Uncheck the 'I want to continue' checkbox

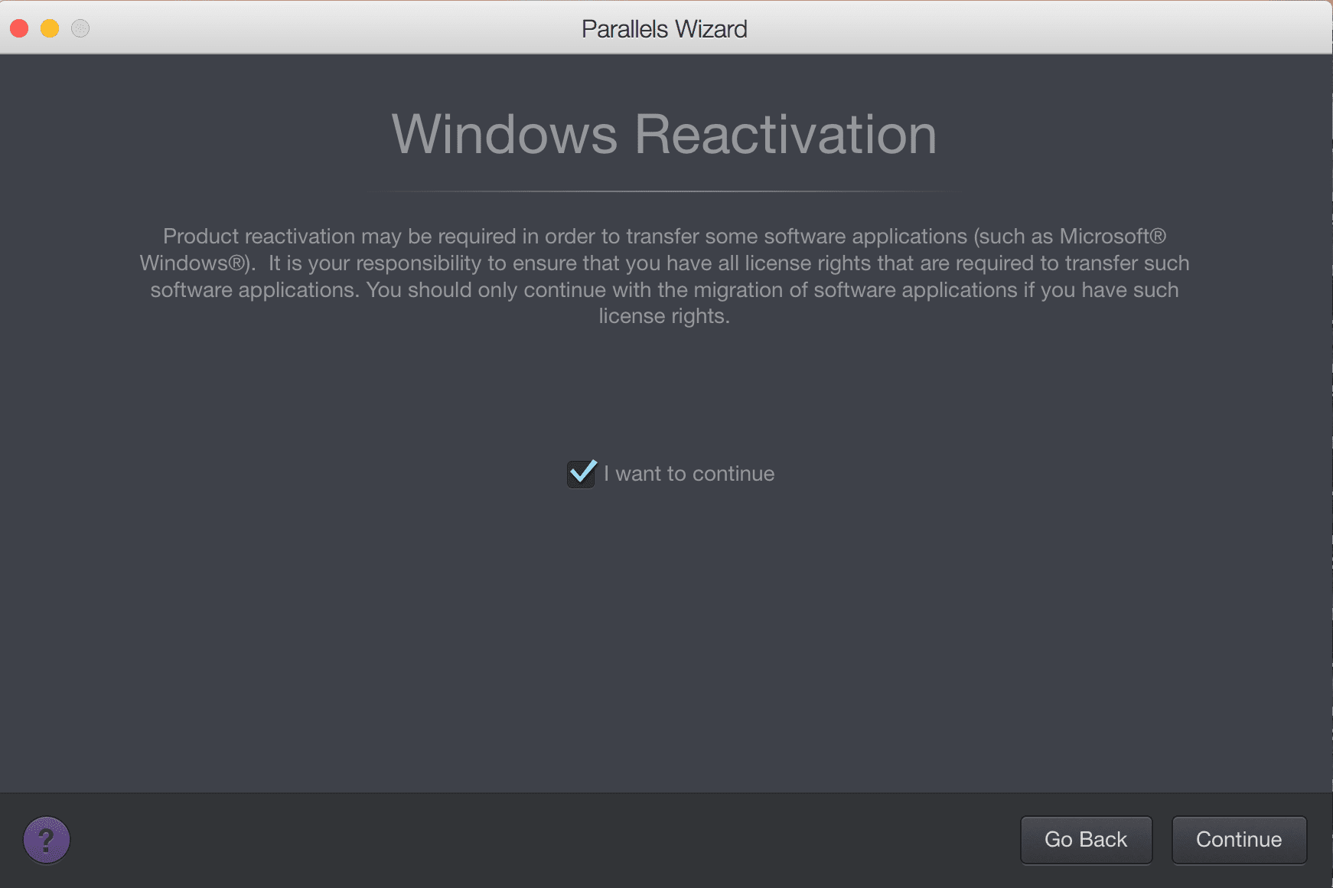pos(582,474)
